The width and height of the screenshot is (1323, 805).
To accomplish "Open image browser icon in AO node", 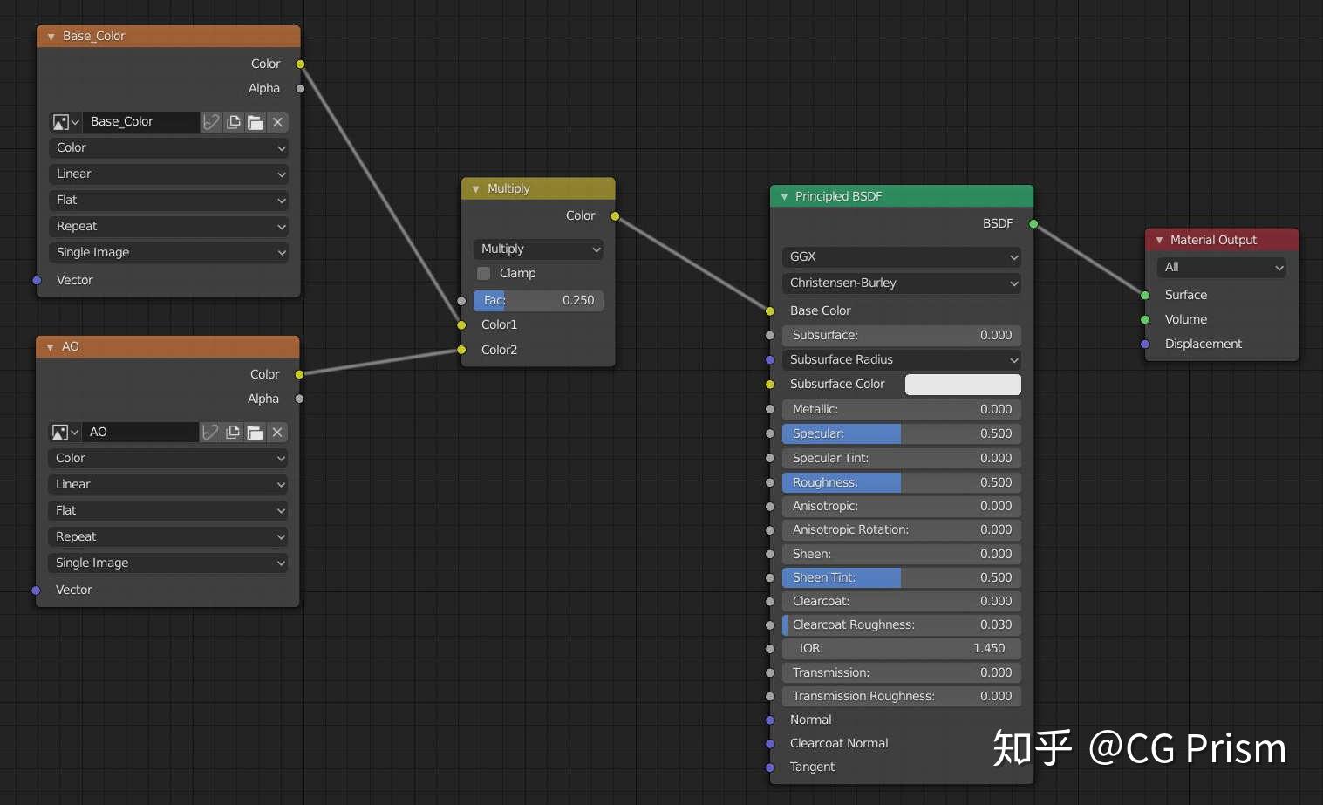I will point(65,433).
